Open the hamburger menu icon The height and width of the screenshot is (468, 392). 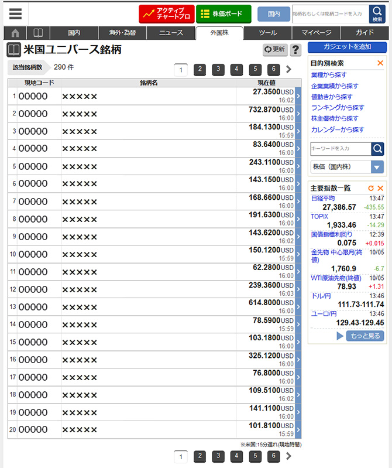[15, 14]
